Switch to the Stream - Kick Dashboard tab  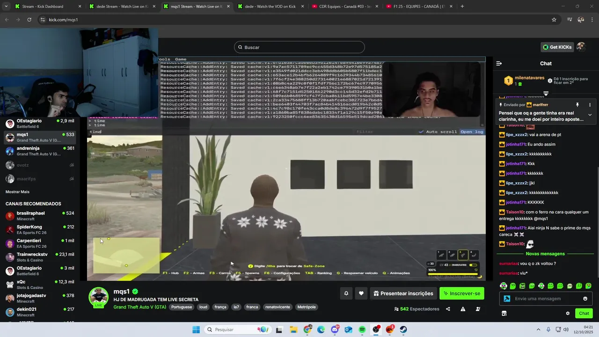tap(48, 7)
